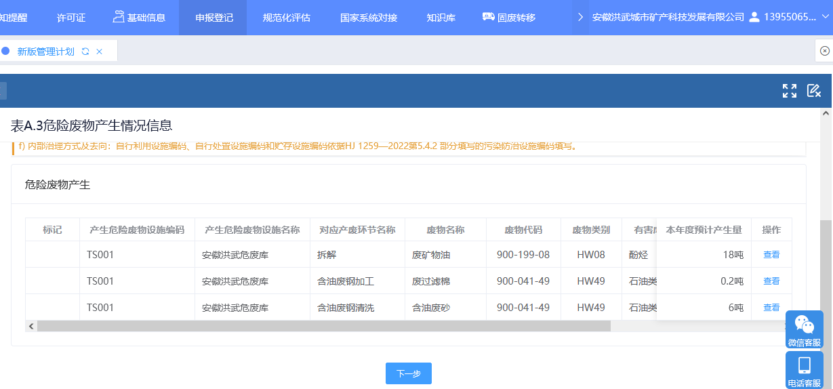View details of 废矿物油 row
Screen dimensions: 833x389
[x=771, y=255]
